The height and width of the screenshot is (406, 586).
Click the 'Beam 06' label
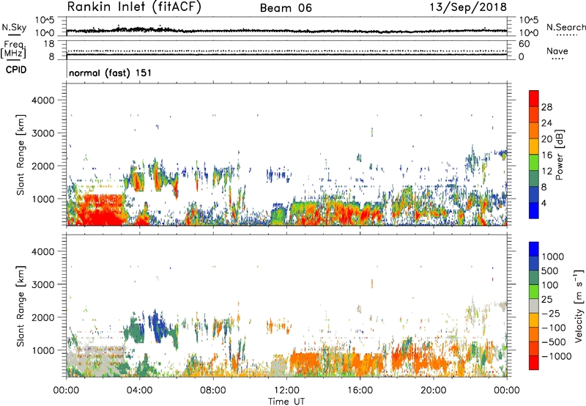tap(286, 8)
